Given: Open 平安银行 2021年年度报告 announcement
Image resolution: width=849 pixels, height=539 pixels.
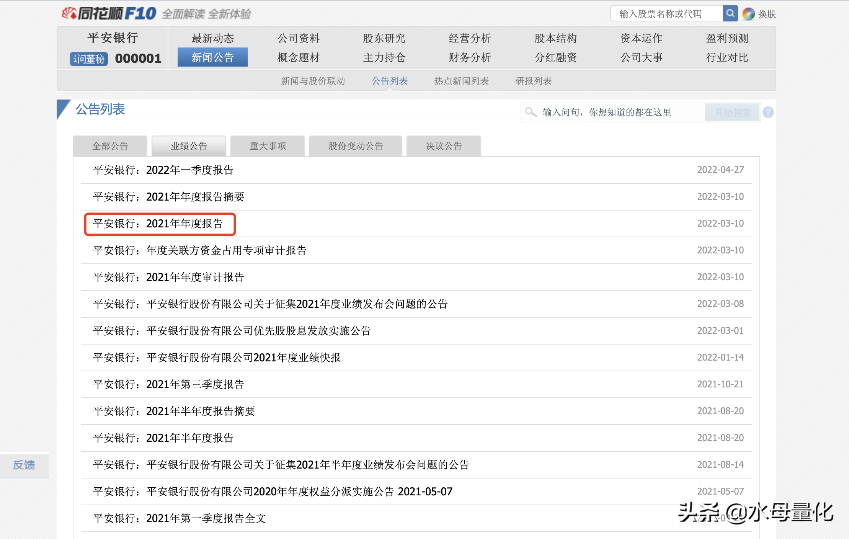Looking at the screenshot, I should click(x=158, y=224).
